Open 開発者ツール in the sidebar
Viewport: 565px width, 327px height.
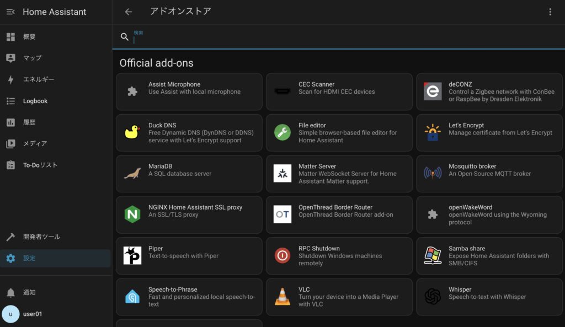[56, 237]
